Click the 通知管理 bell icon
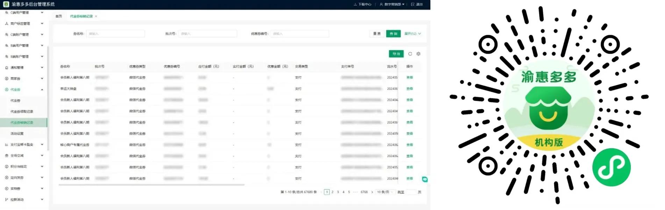This screenshot has width=665, height=210. coord(6,68)
